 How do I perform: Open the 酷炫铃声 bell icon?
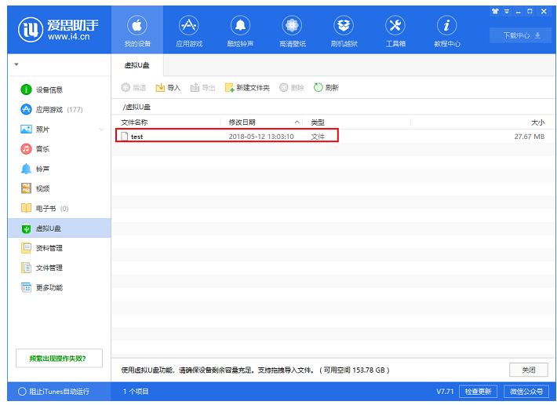241,26
